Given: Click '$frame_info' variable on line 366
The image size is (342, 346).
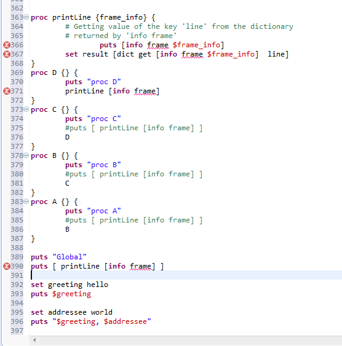Looking at the screenshot, I should click(x=196, y=45).
